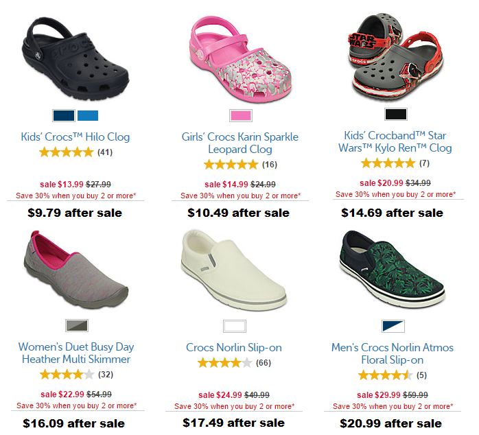Viewport: 479px width, 435px height.
Task: Click the gray heather skimmer shoe image
Action: (x=76, y=270)
